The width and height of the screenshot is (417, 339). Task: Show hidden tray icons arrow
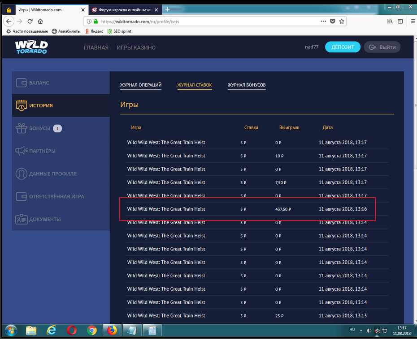tap(361, 331)
